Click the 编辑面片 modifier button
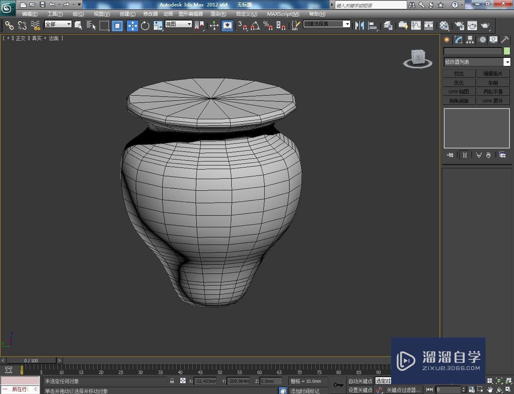 [493, 73]
